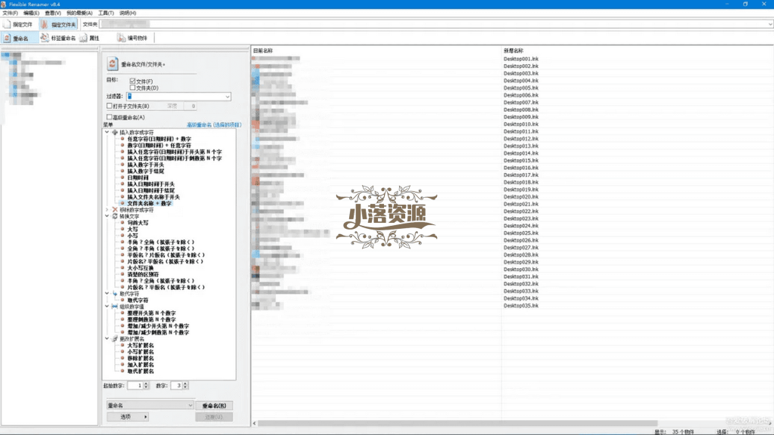Image resolution: width=774 pixels, height=435 pixels.
Task: Click the 组织数字值 category icon
Action: [x=115, y=307]
